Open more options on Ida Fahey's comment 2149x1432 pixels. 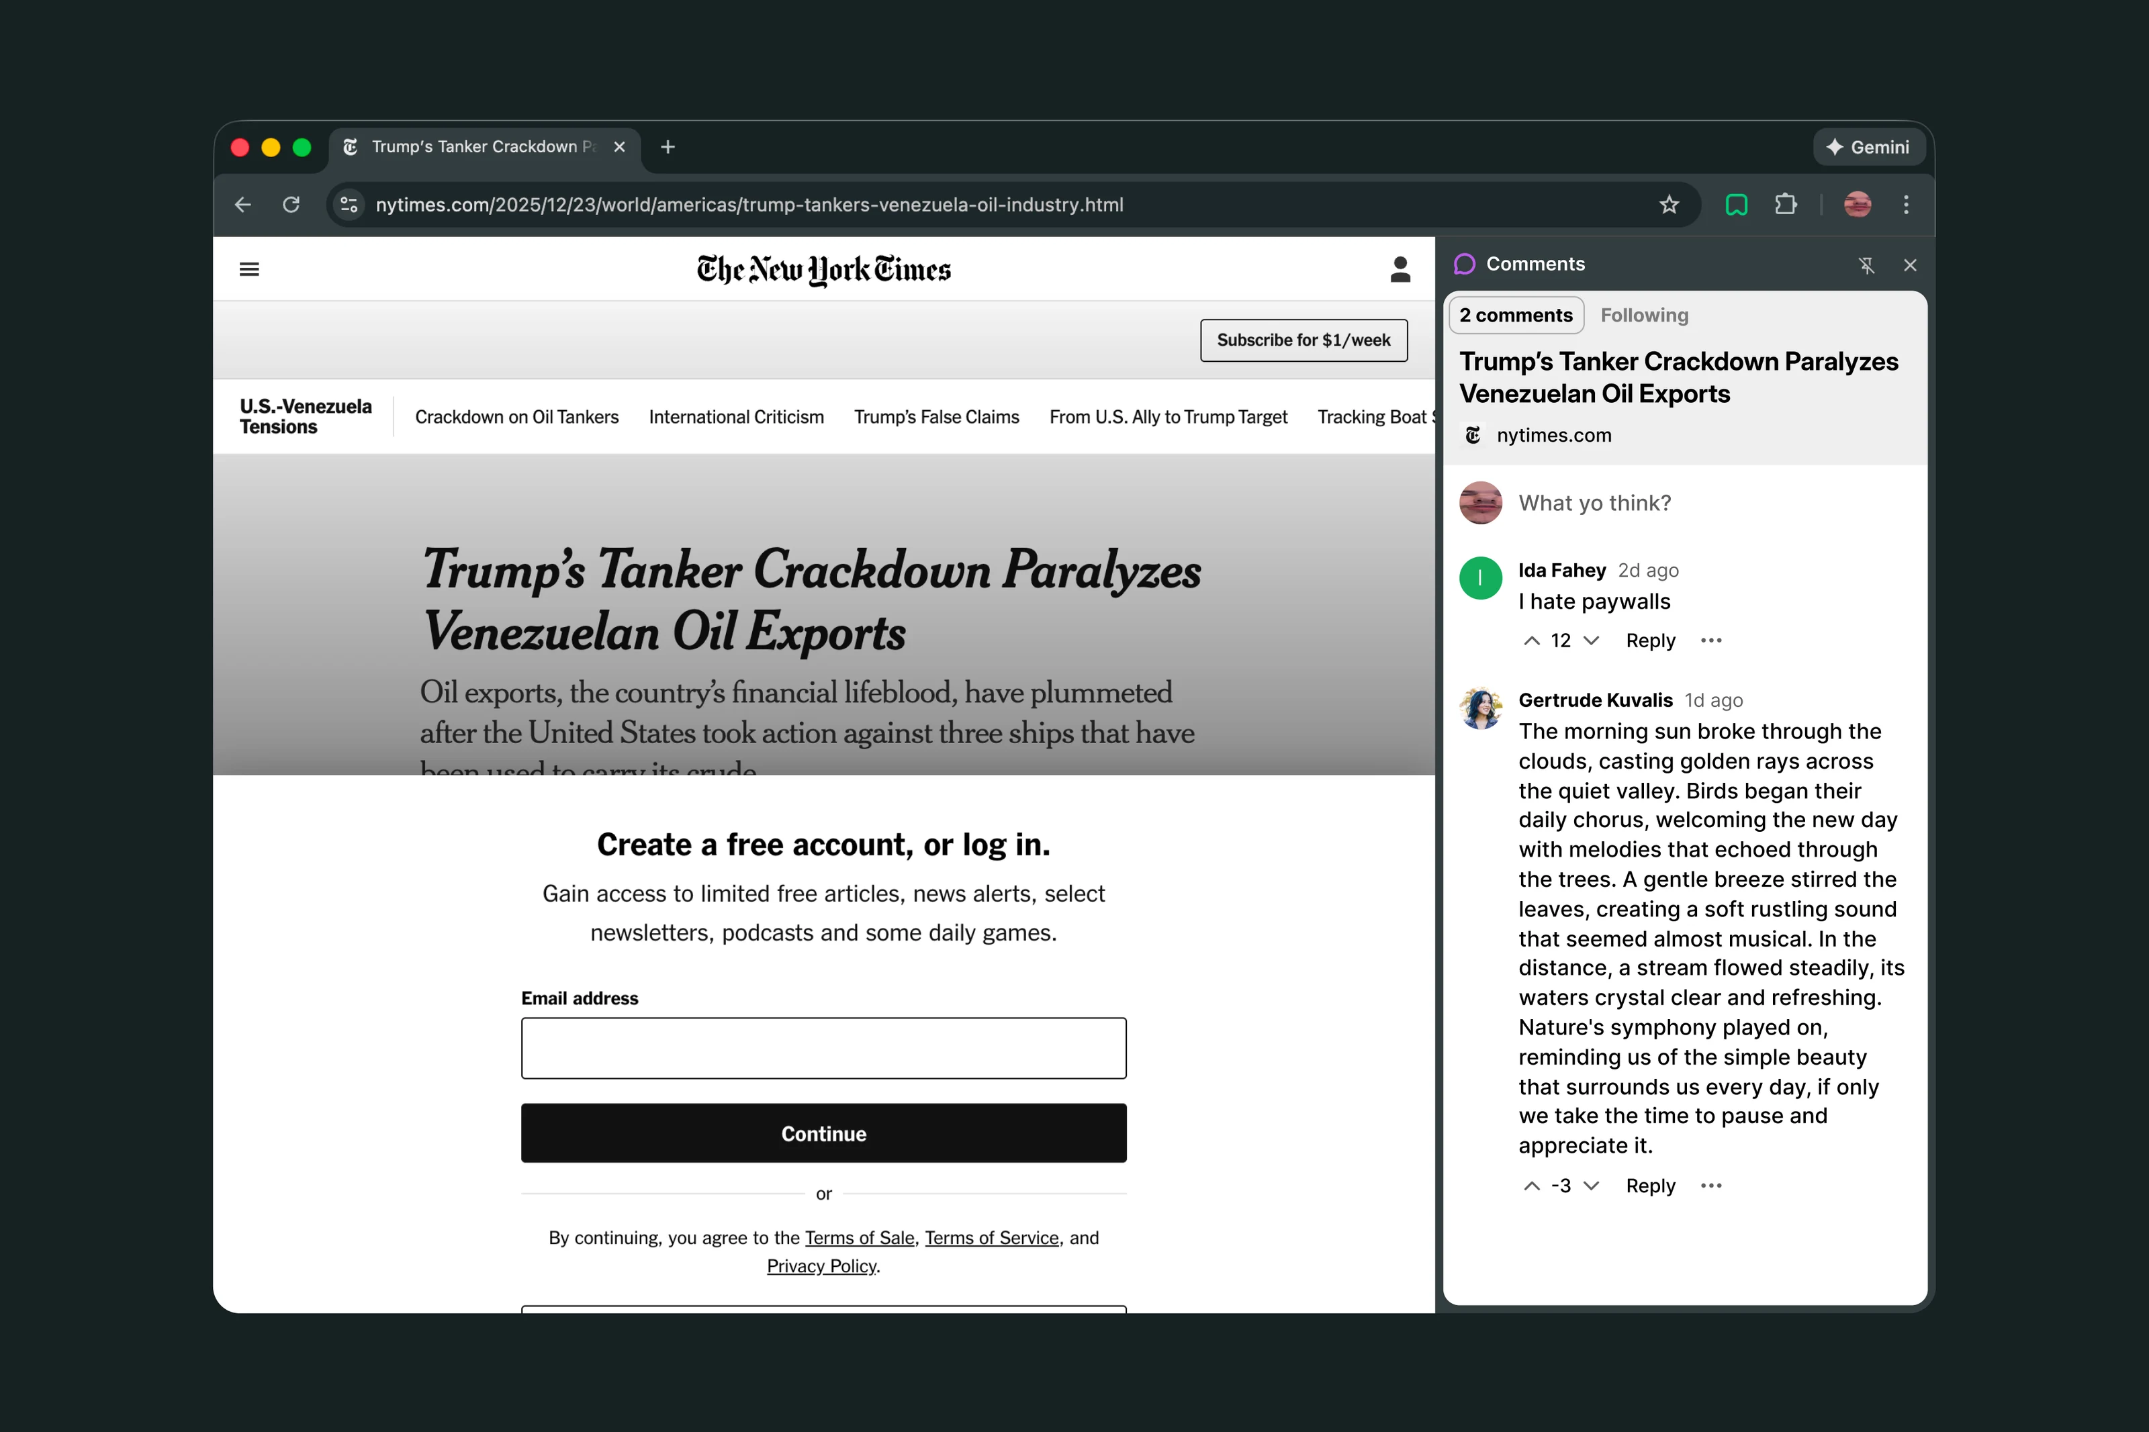coord(1710,641)
